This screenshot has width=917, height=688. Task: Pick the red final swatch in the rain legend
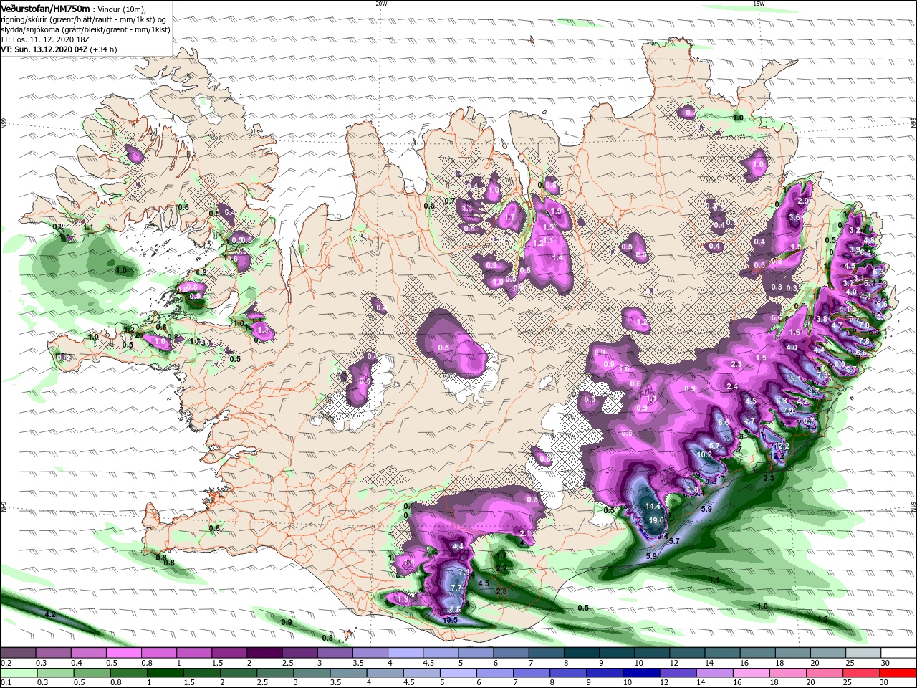[x=898, y=673]
